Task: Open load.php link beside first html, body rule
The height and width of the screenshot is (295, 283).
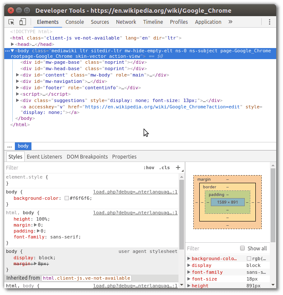Action: coord(136,213)
